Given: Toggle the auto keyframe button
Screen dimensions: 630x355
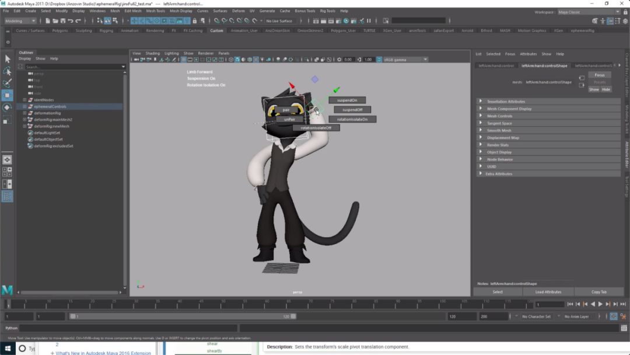Looking at the screenshot, I should 613,316.
